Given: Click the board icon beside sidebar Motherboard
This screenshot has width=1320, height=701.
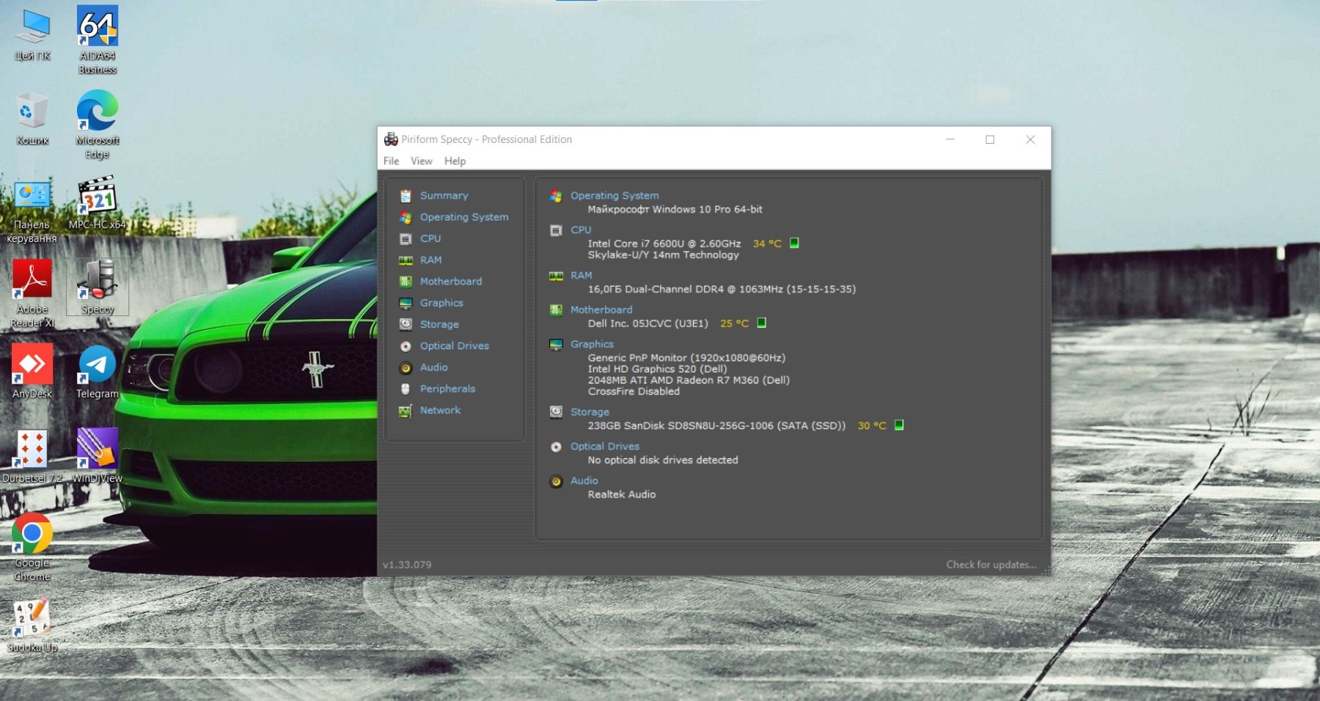Looking at the screenshot, I should pos(406,282).
